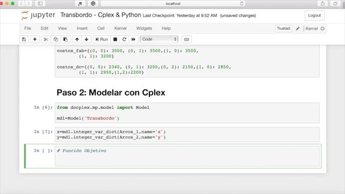Open the View menu

point(63,29)
